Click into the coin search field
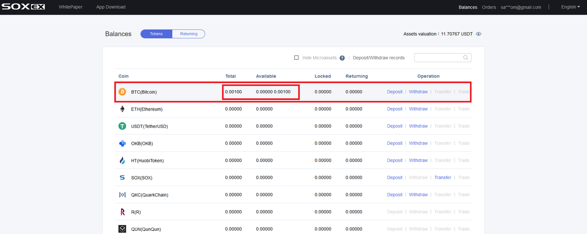The width and height of the screenshot is (587, 234). [443, 58]
